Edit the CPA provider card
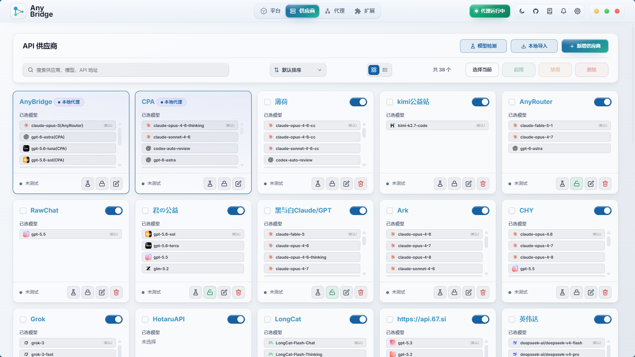This screenshot has height=357, width=635. coord(239,184)
